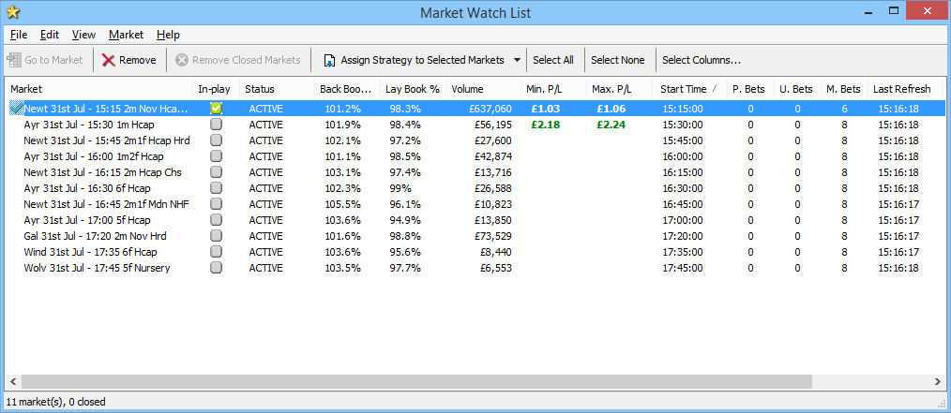Toggle In-play checkbox for Wolv 17:45 5f Nursery
Viewport: 951px width, 413px height.
[217, 268]
